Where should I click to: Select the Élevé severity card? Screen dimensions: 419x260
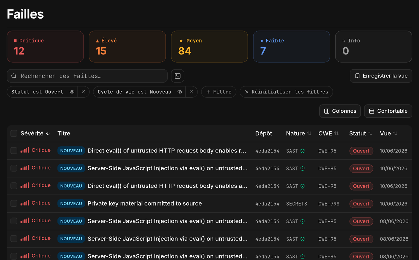point(127,46)
